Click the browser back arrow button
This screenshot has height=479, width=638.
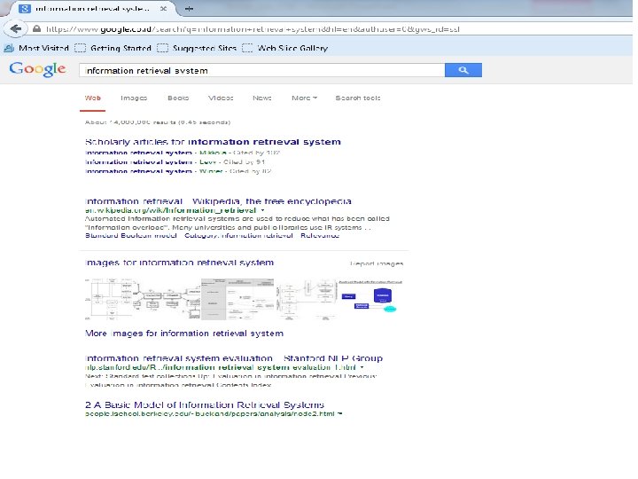point(15,29)
